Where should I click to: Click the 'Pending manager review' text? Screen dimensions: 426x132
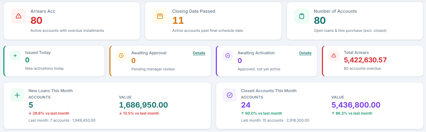click(x=153, y=69)
